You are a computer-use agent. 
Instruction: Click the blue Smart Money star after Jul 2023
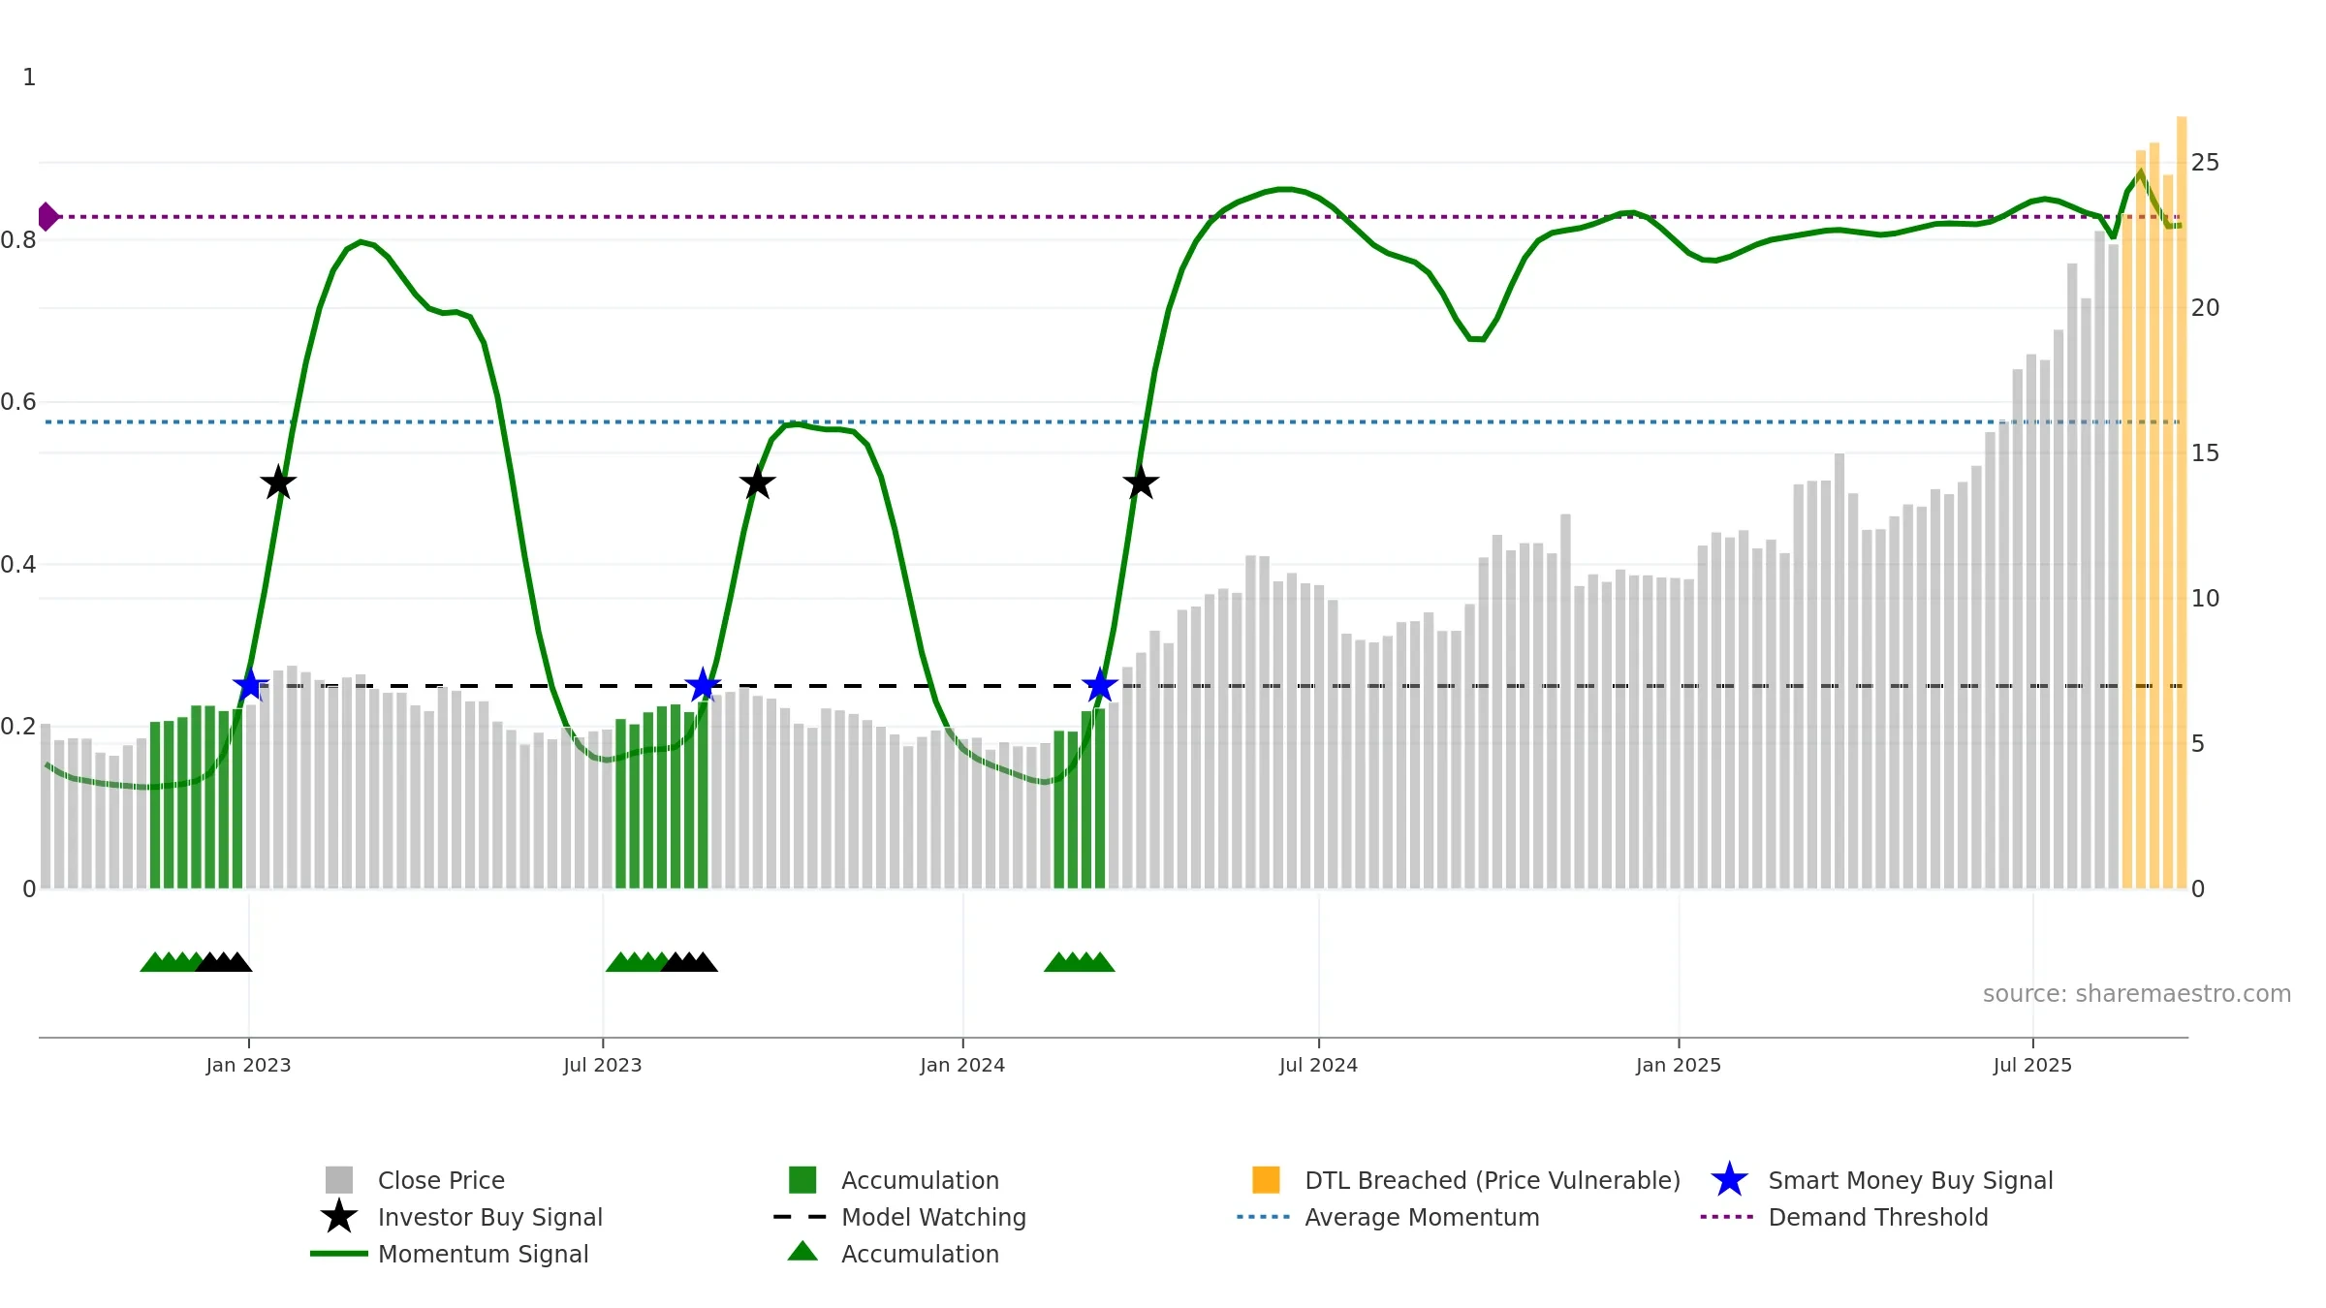pos(703,686)
